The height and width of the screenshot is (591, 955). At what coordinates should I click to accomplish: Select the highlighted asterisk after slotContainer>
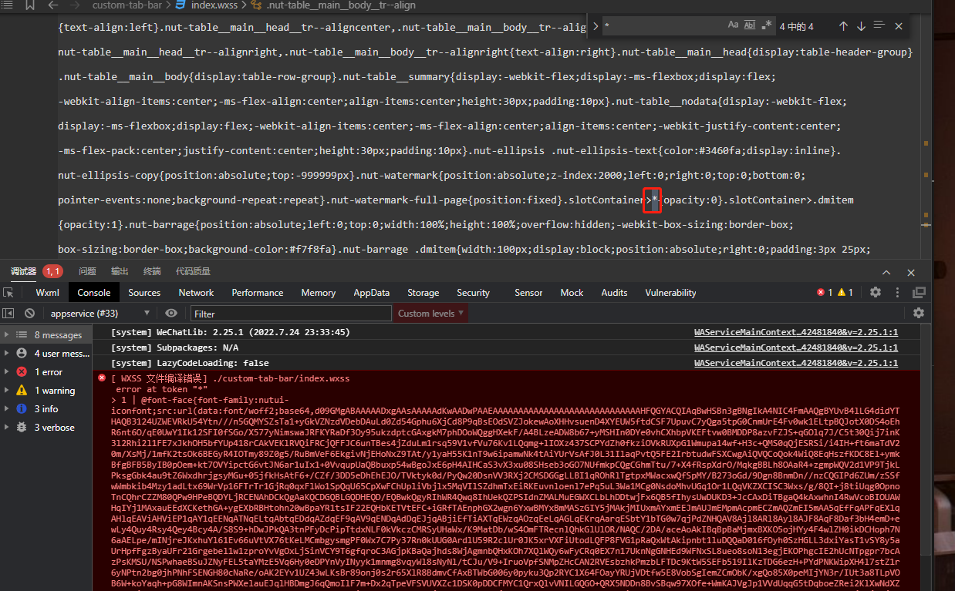click(656, 200)
